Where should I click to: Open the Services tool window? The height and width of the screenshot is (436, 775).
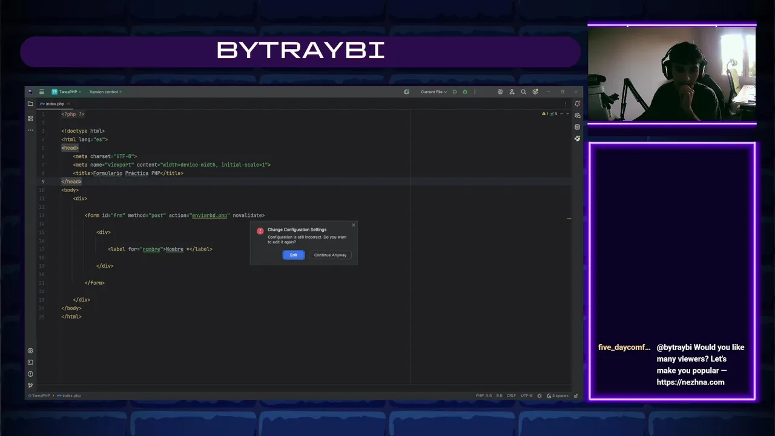[x=30, y=351]
